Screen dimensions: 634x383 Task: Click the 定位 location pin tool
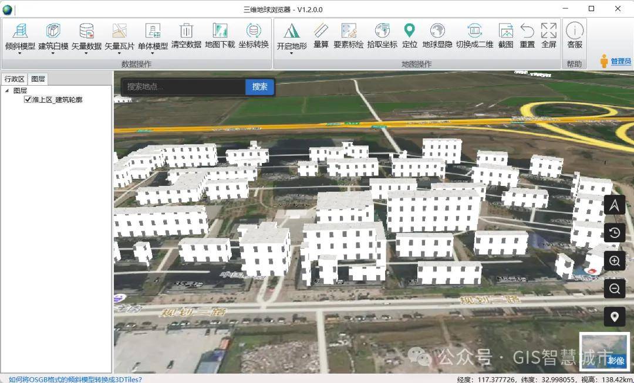point(409,31)
